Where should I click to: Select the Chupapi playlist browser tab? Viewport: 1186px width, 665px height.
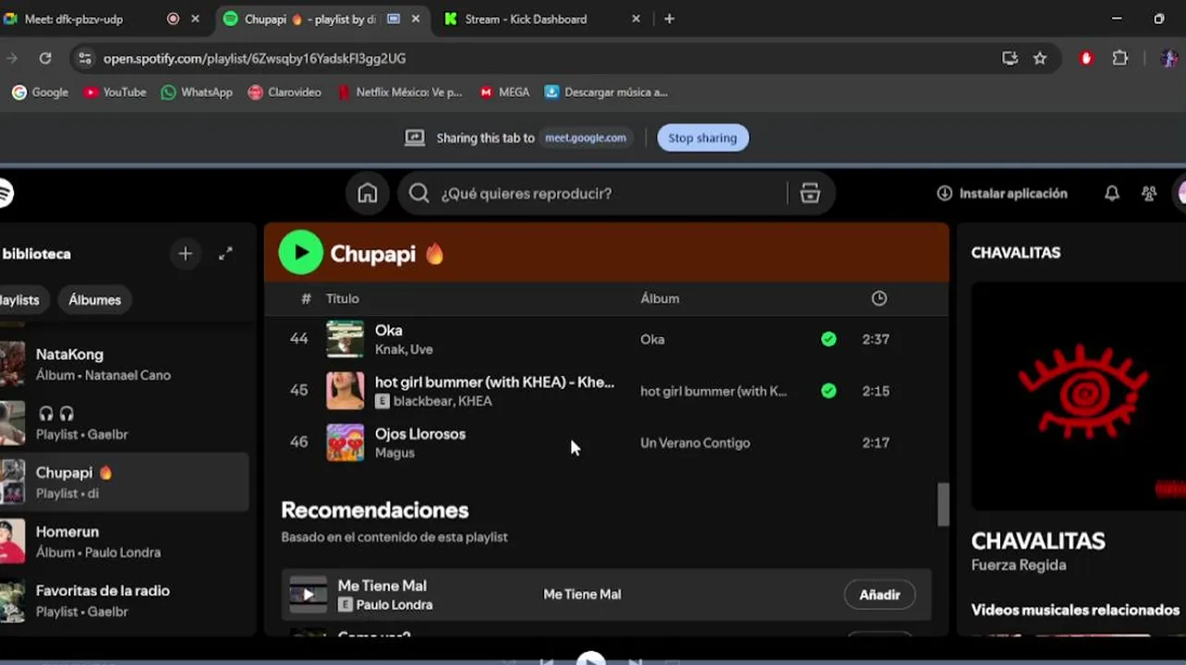point(323,18)
